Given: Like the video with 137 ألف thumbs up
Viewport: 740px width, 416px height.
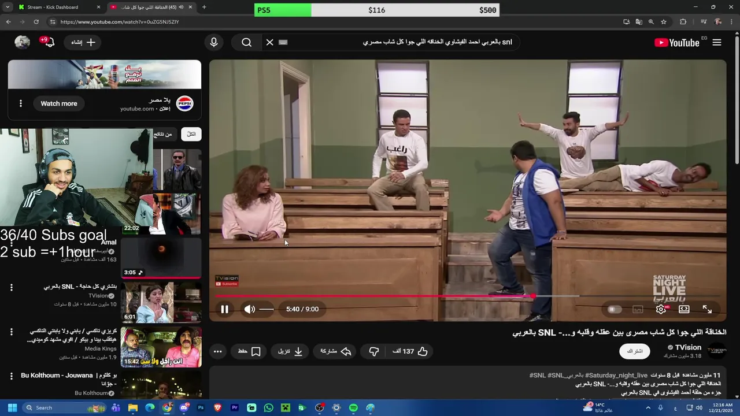Looking at the screenshot, I should click(x=411, y=351).
